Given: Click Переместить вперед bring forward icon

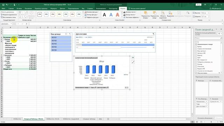Looking at the screenshot, I should [x=146, y=13].
